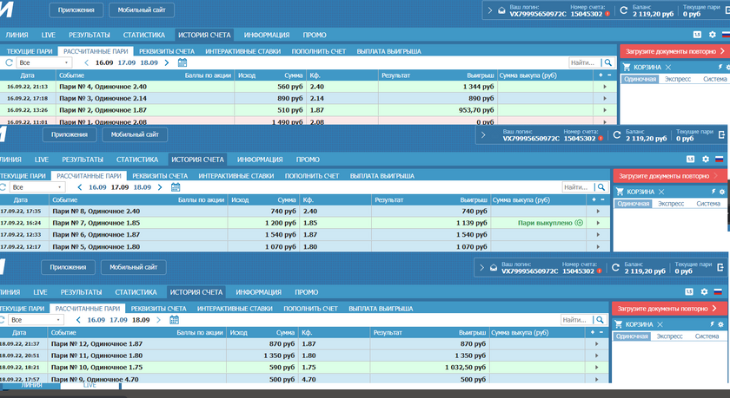The height and width of the screenshot is (398, 730).
Task: Click the Найти search field in the bottom screenshot
Action: coord(576,320)
